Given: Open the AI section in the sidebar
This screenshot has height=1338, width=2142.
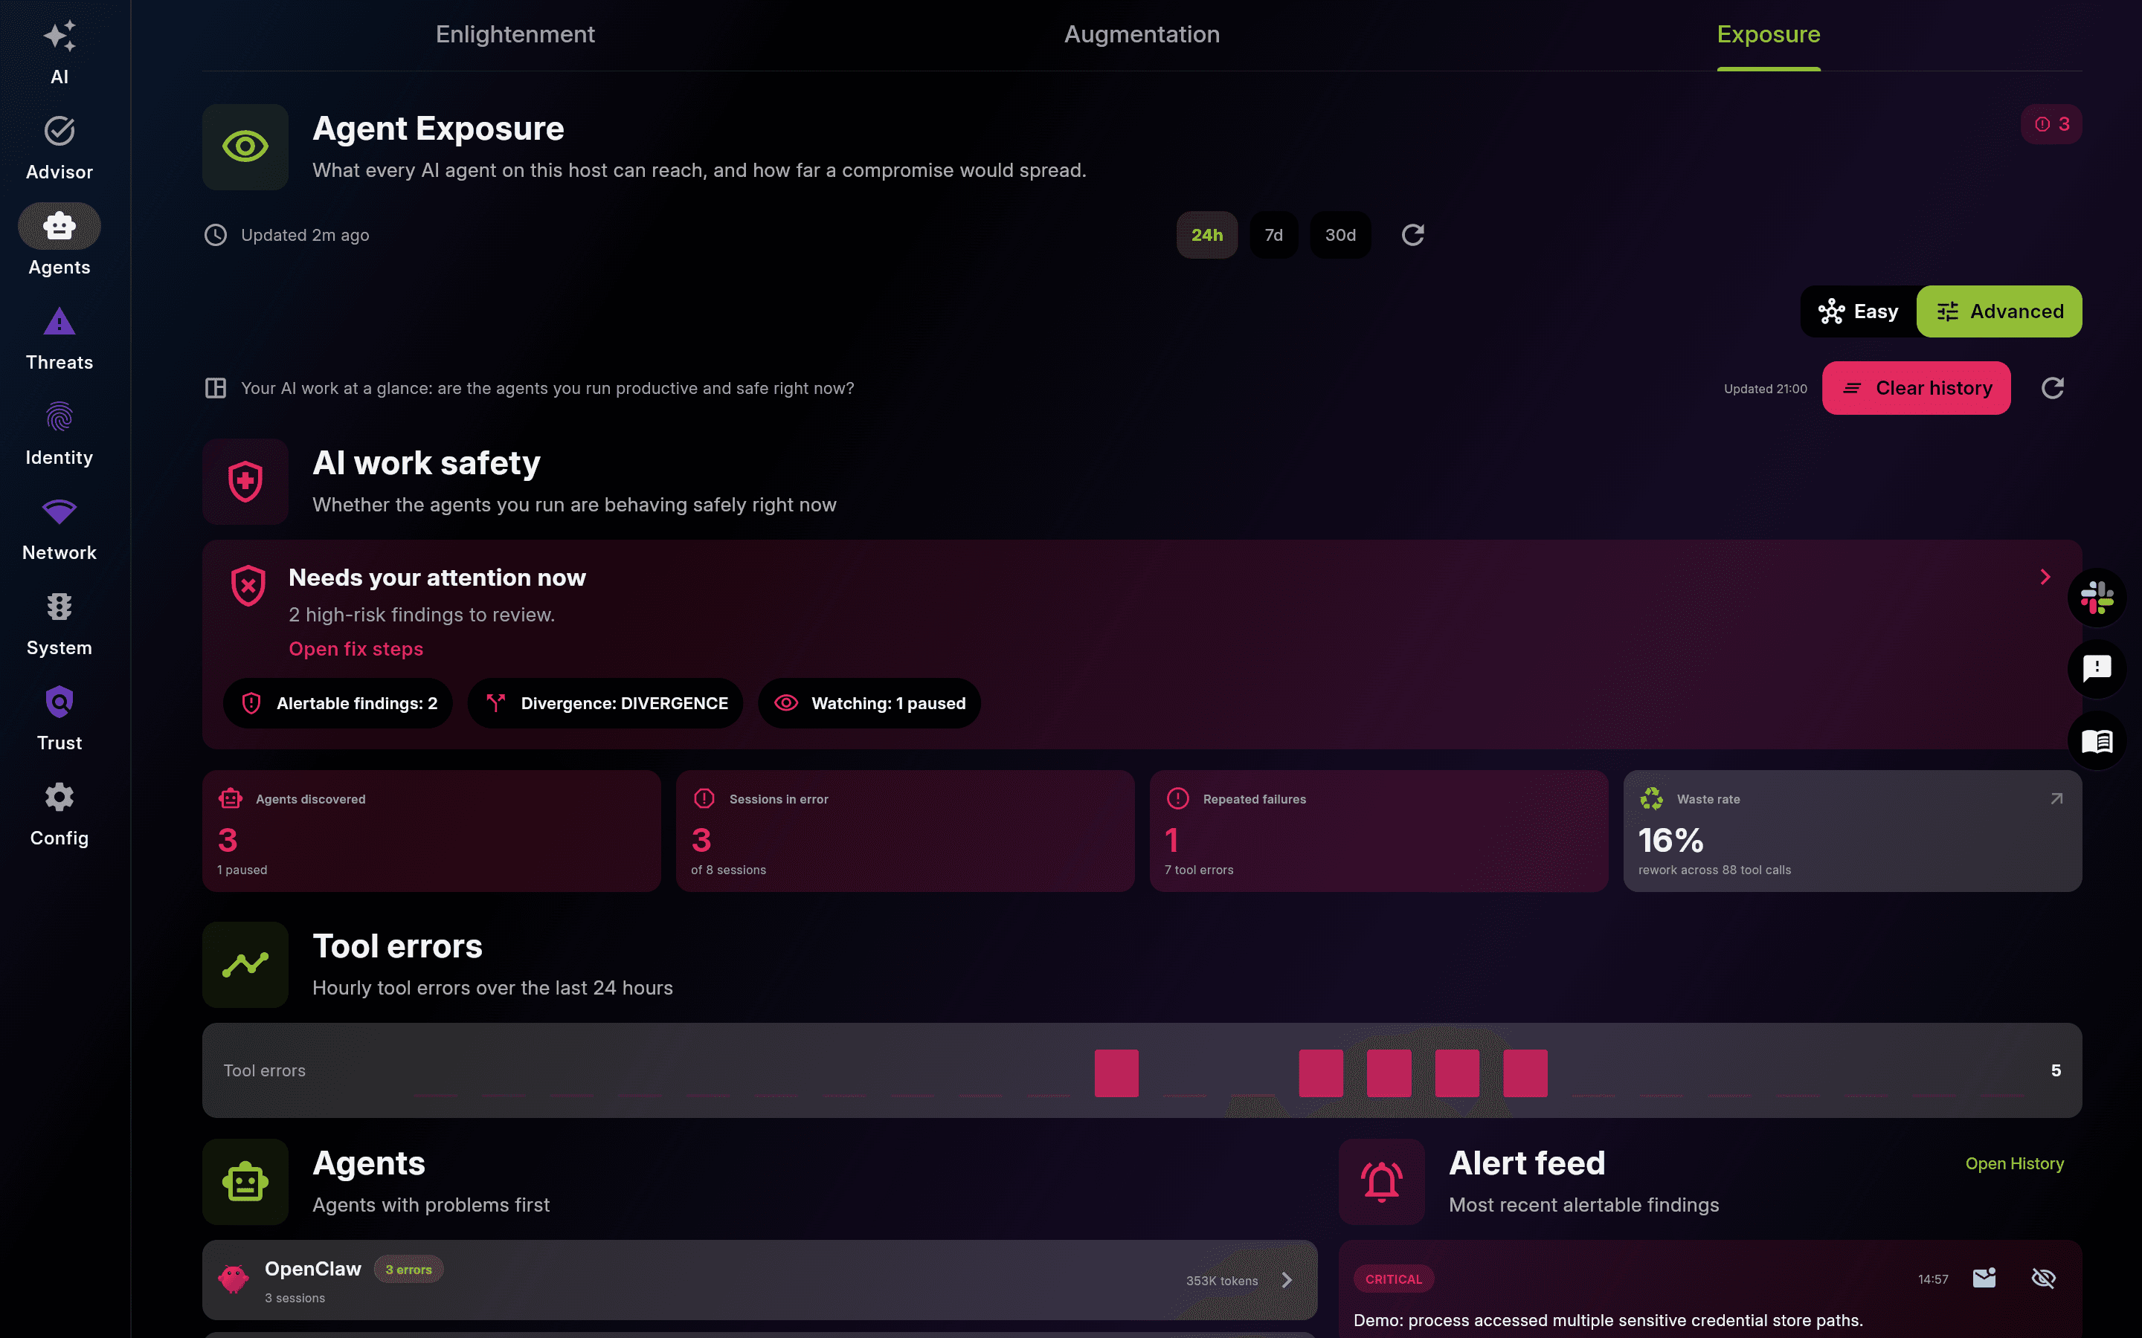Looking at the screenshot, I should point(59,53).
